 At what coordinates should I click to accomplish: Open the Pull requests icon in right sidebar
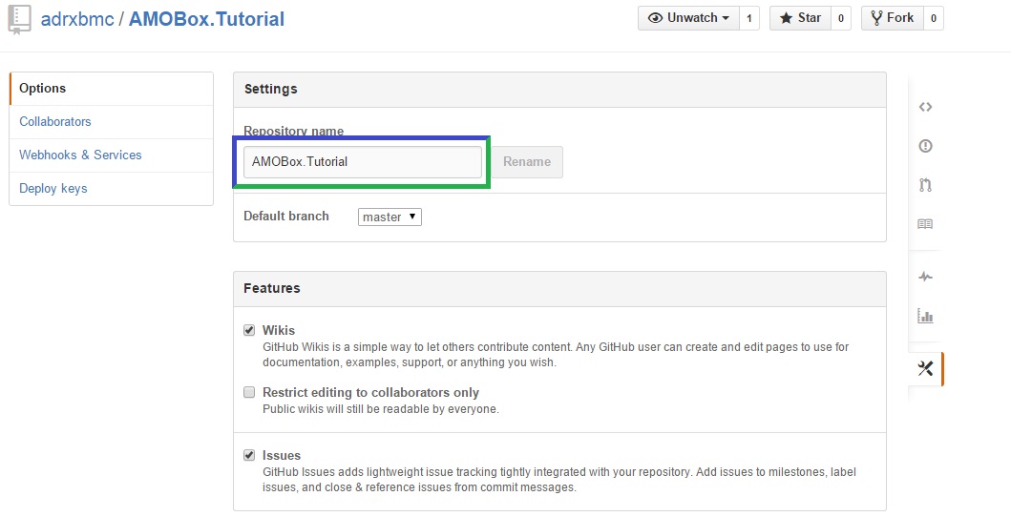[925, 185]
